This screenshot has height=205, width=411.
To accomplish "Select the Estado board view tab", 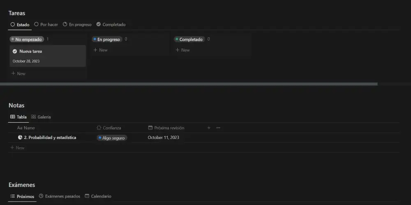I will coord(20,25).
